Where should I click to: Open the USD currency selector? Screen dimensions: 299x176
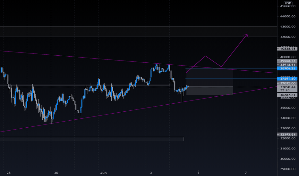288,3
